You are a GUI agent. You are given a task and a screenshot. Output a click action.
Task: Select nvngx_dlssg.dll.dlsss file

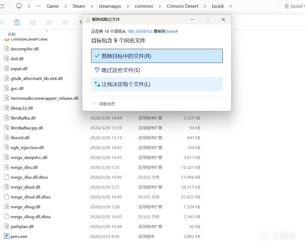(x=31, y=217)
